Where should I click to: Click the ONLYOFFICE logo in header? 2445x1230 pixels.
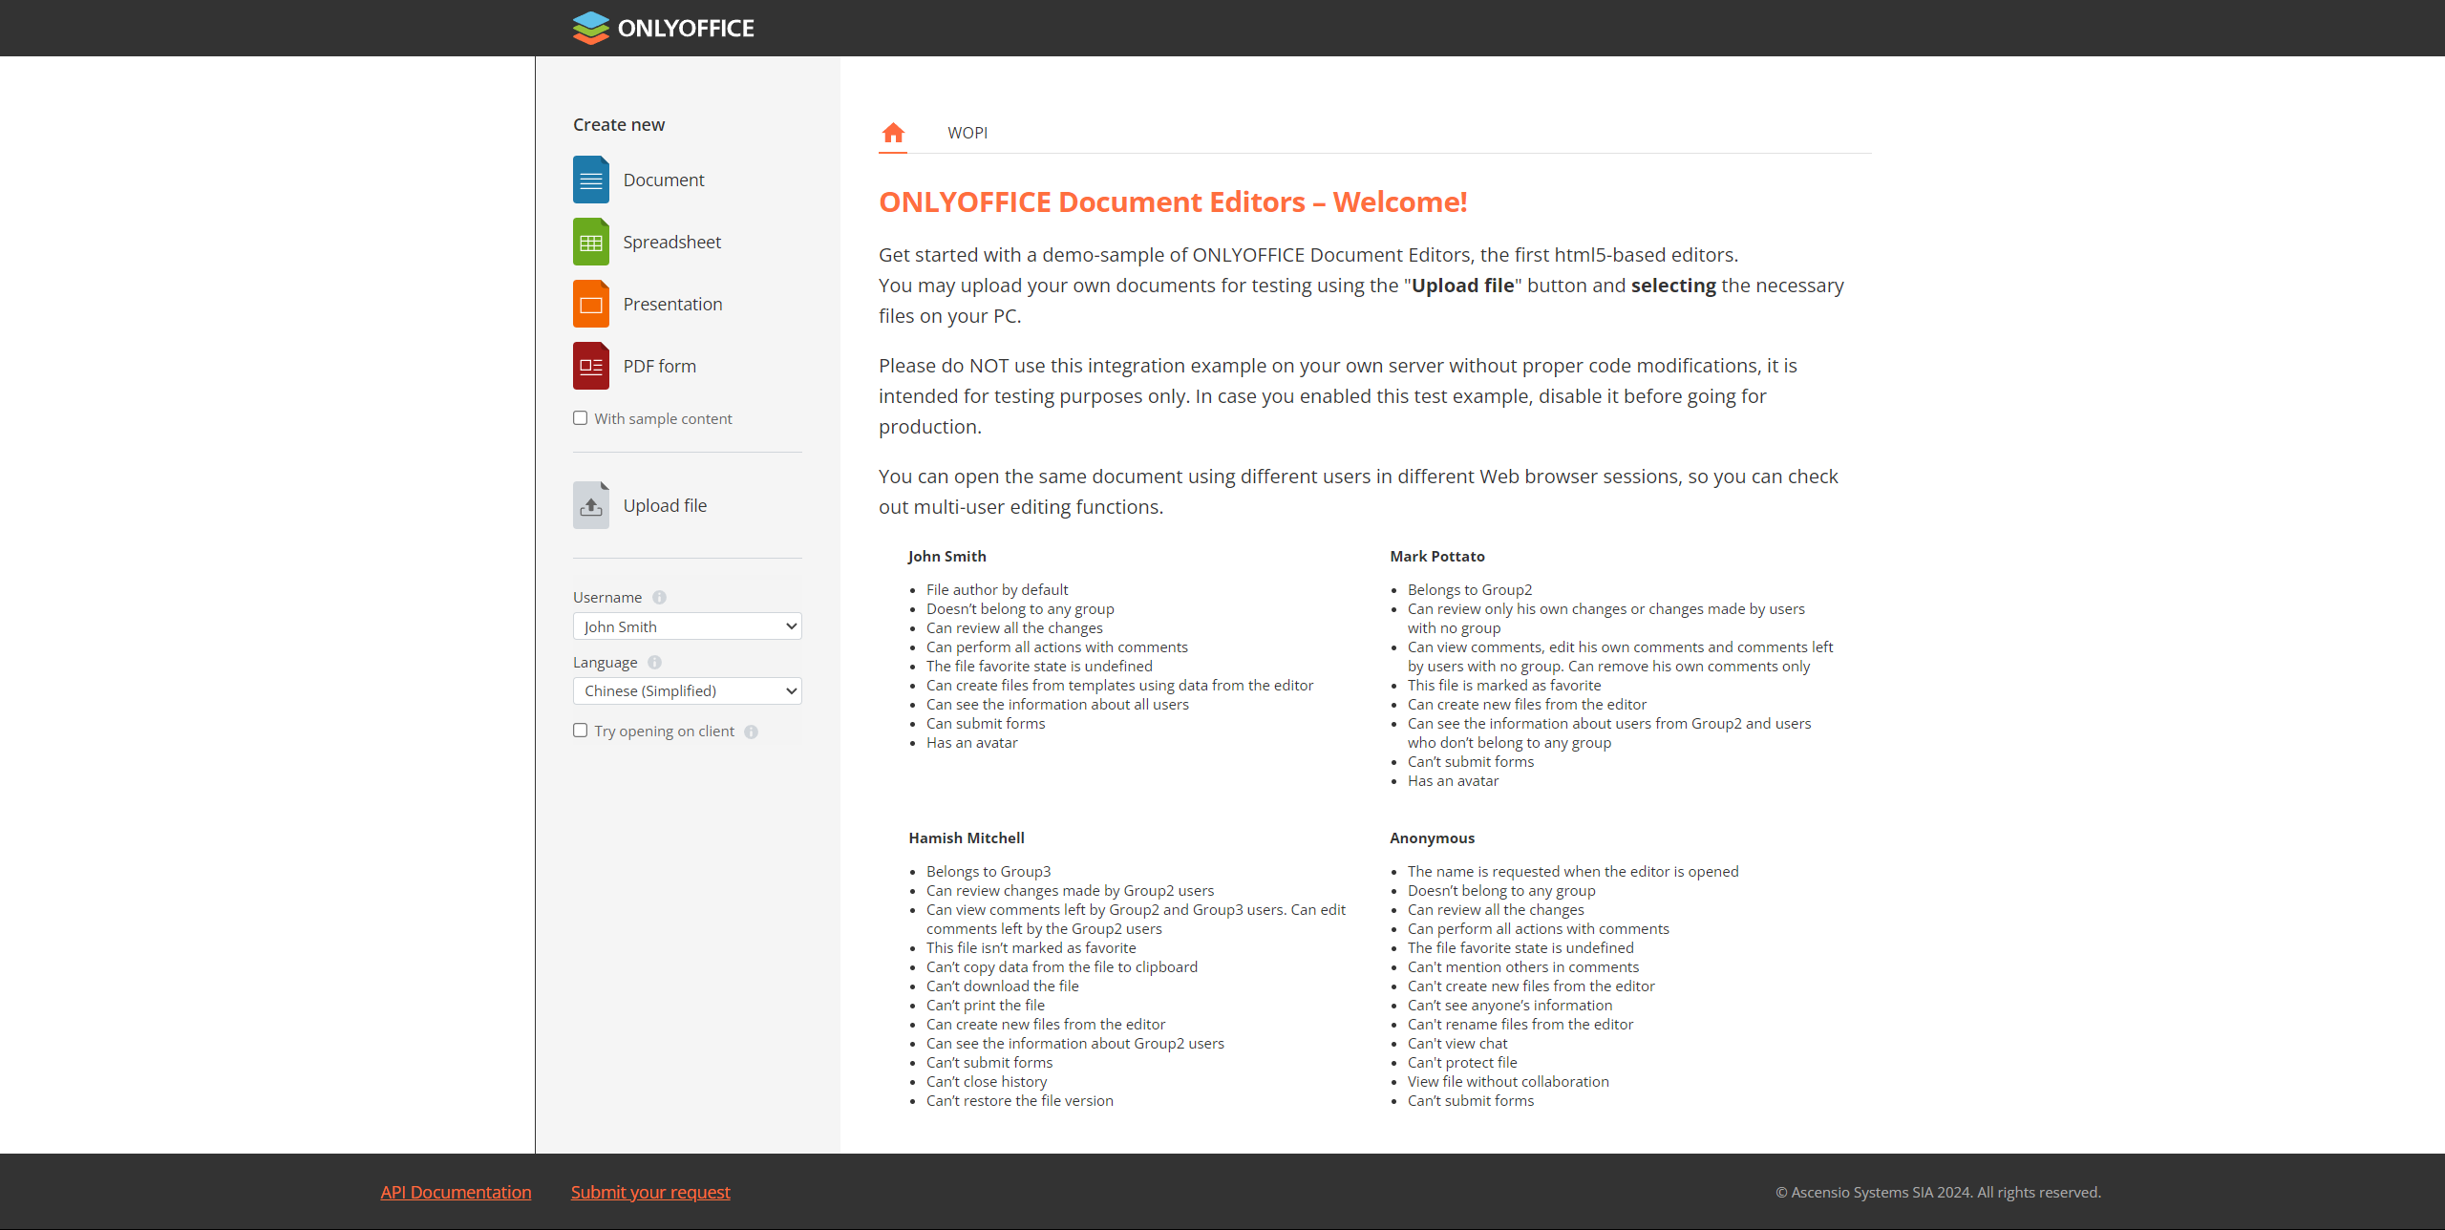click(x=663, y=28)
